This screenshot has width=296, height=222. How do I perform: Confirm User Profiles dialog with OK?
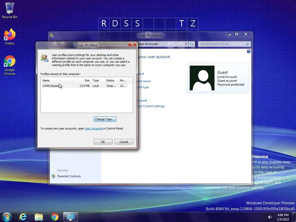103,142
